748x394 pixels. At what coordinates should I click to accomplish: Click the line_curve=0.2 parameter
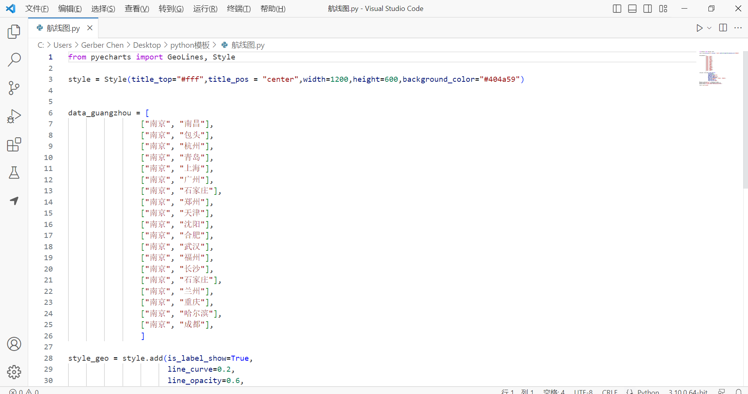point(199,369)
